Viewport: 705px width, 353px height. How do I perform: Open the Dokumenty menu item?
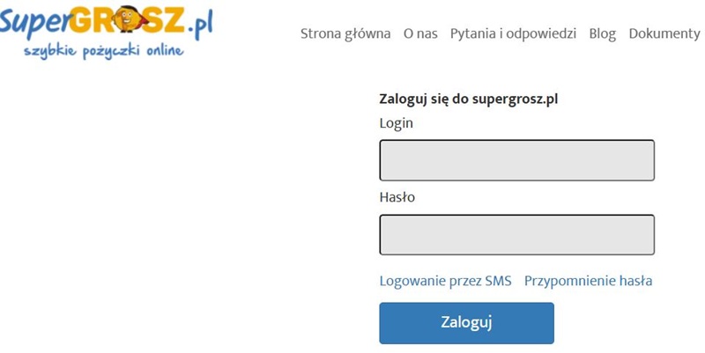pos(664,33)
